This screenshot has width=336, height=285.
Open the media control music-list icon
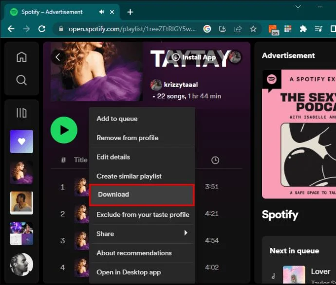[318, 29]
